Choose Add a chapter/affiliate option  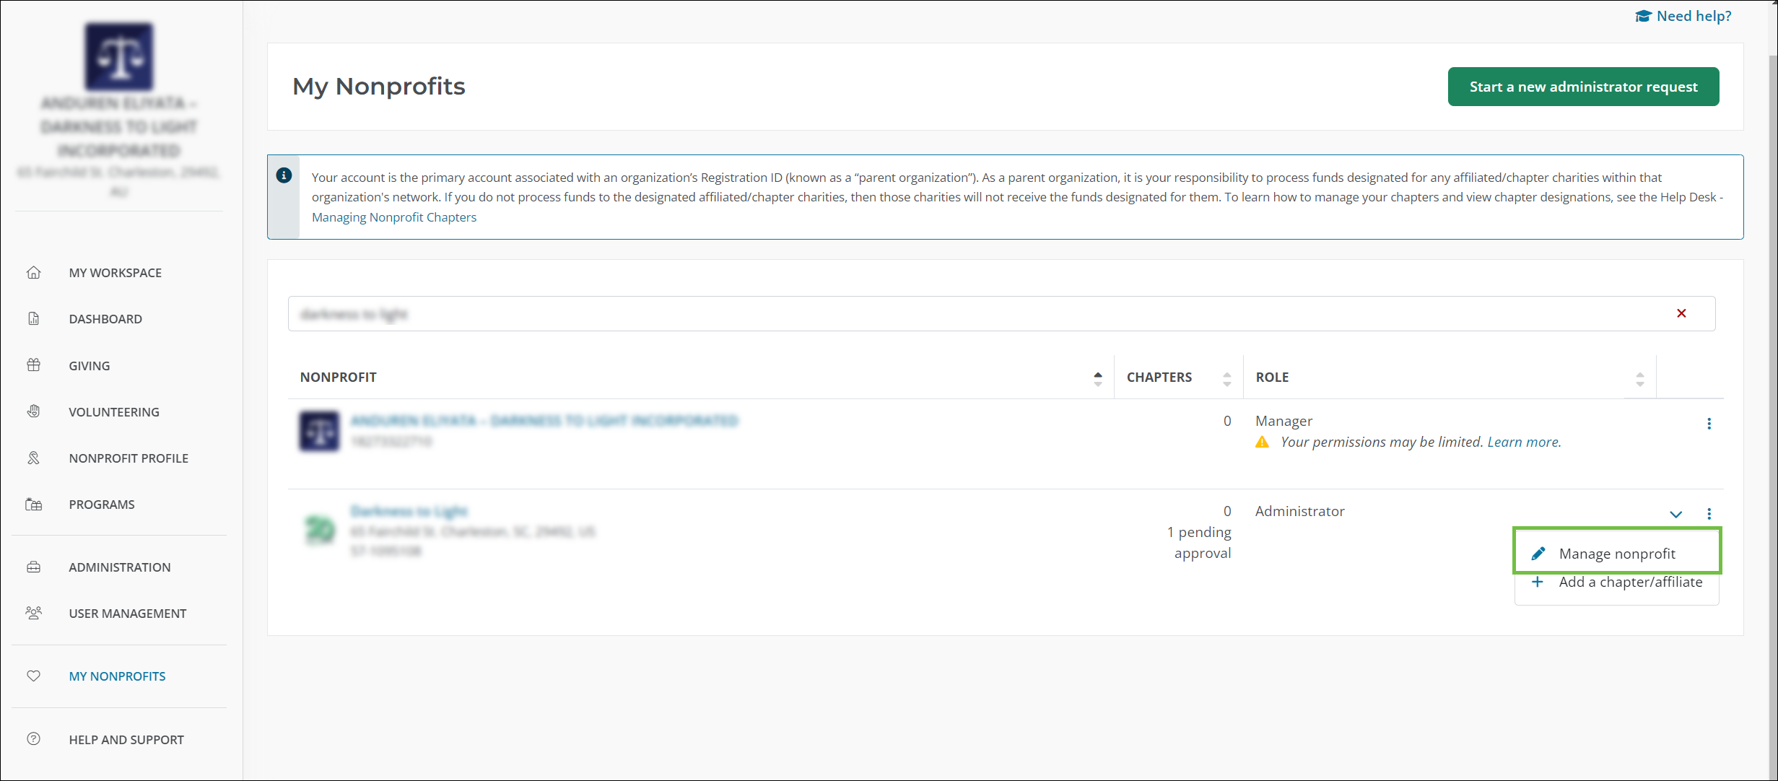tap(1629, 582)
